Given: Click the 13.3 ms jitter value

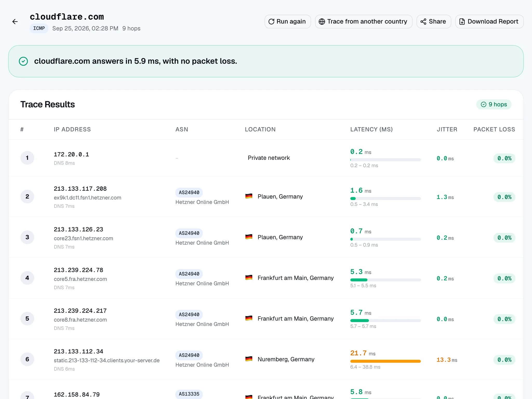Looking at the screenshot, I should (x=447, y=360).
